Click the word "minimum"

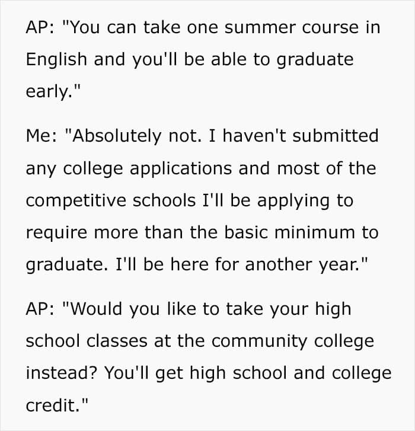click(x=315, y=232)
